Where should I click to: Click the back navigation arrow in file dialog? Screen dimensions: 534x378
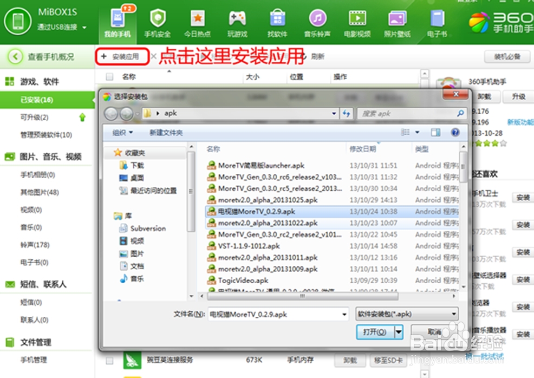click(111, 114)
